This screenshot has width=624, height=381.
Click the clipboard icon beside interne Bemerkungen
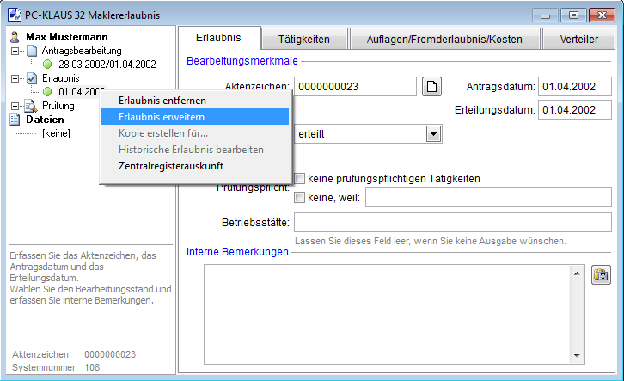(601, 274)
